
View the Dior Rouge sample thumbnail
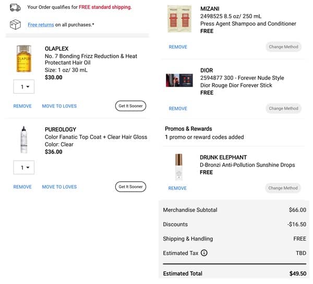(x=178, y=80)
